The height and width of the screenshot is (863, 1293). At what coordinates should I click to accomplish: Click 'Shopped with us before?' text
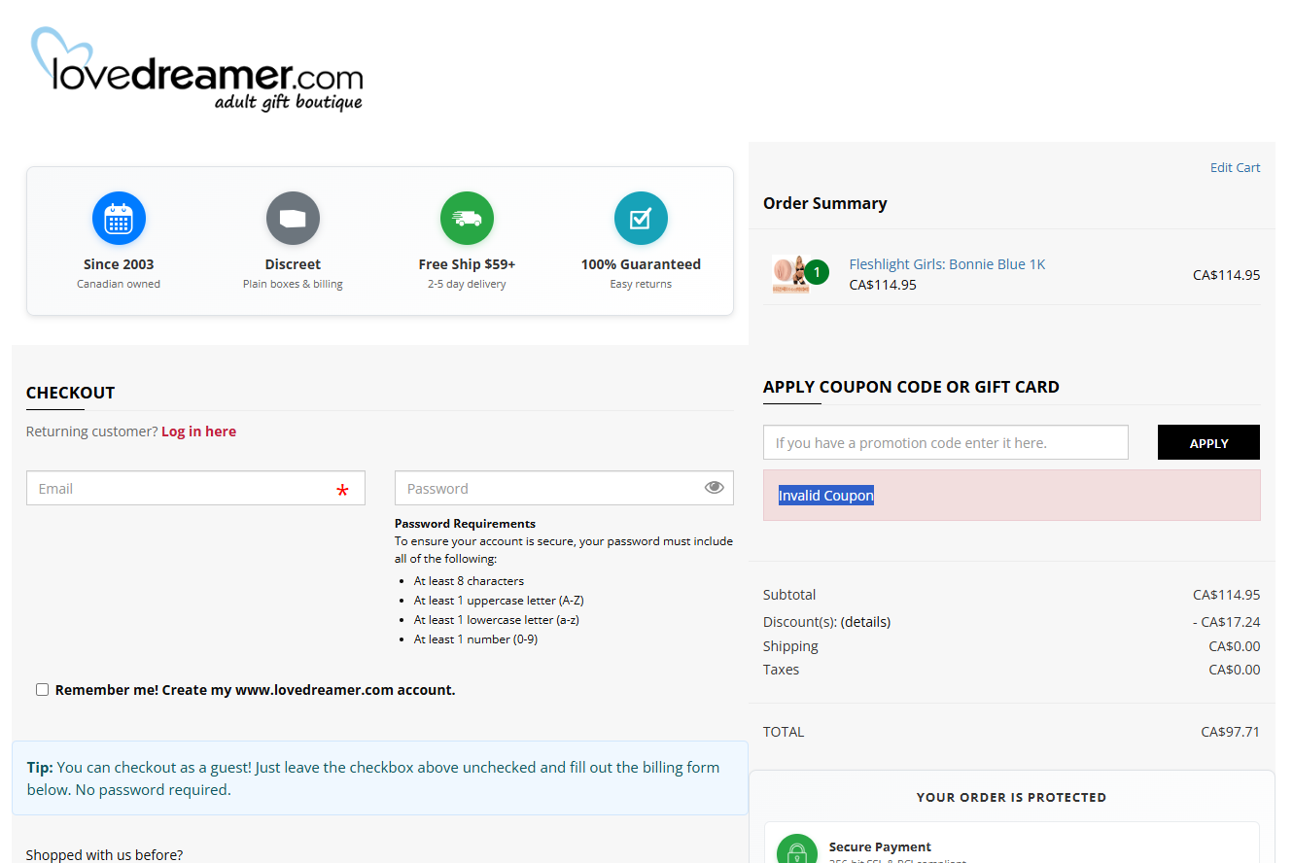pyautogui.click(x=104, y=855)
